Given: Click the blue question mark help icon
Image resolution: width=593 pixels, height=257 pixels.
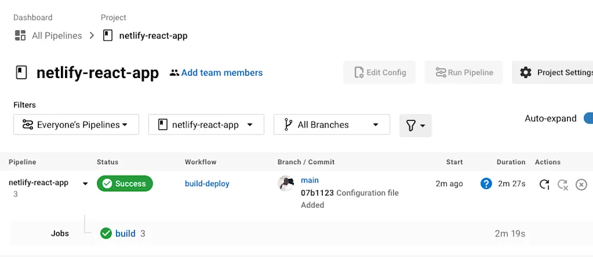Looking at the screenshot, I should [486, 184].
